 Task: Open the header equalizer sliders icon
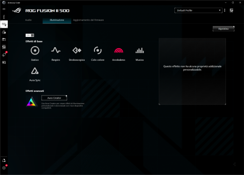pyautogui.click(x=231, y=10)
